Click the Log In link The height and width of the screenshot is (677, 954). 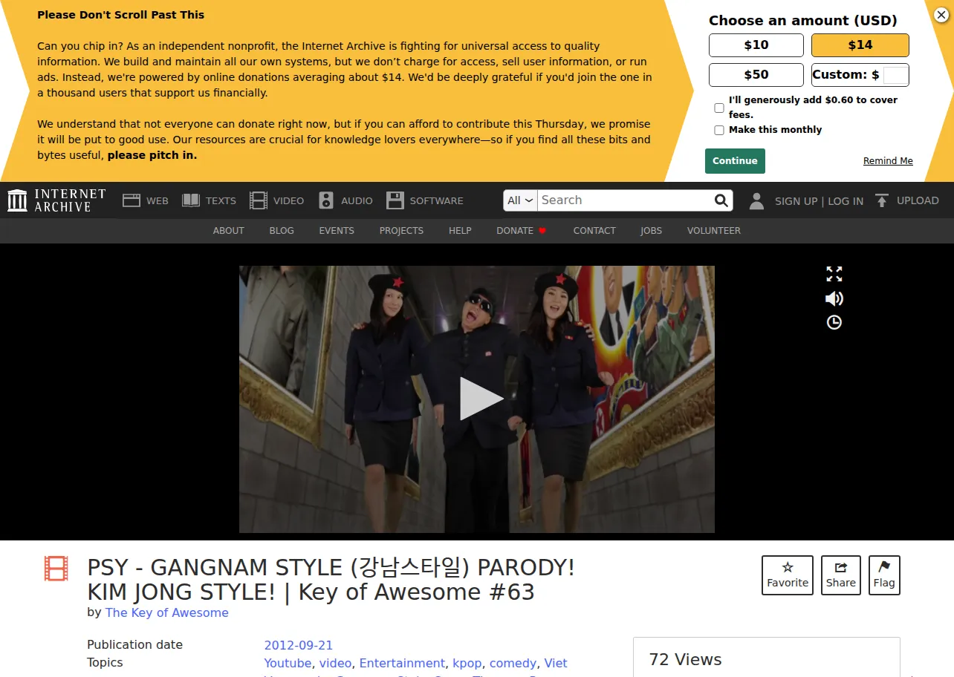coord(846,200)
